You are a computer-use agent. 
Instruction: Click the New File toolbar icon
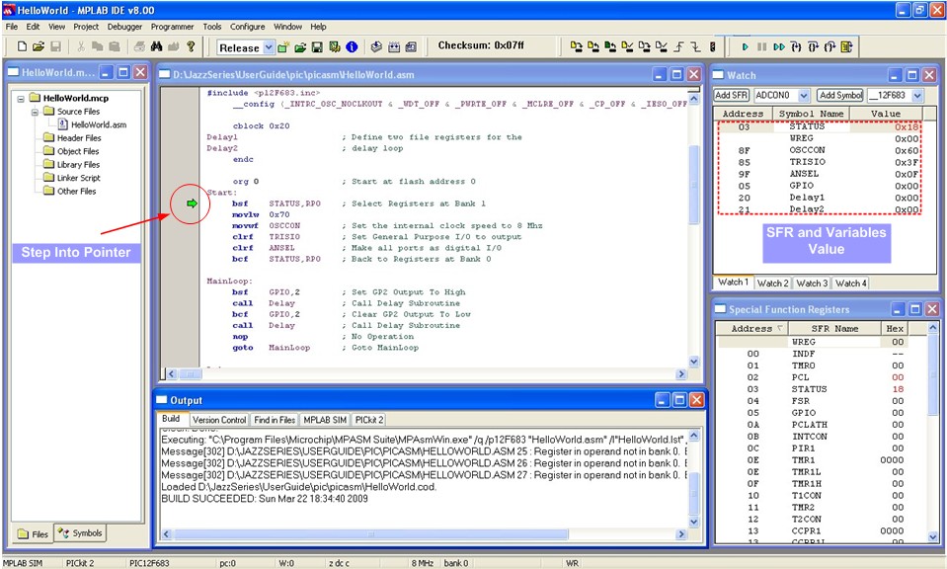[22, 46]
